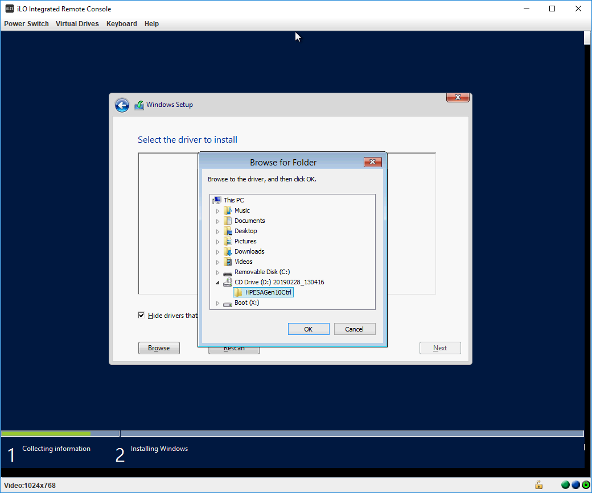Expand the Boot (X:) node

point(217,303)
